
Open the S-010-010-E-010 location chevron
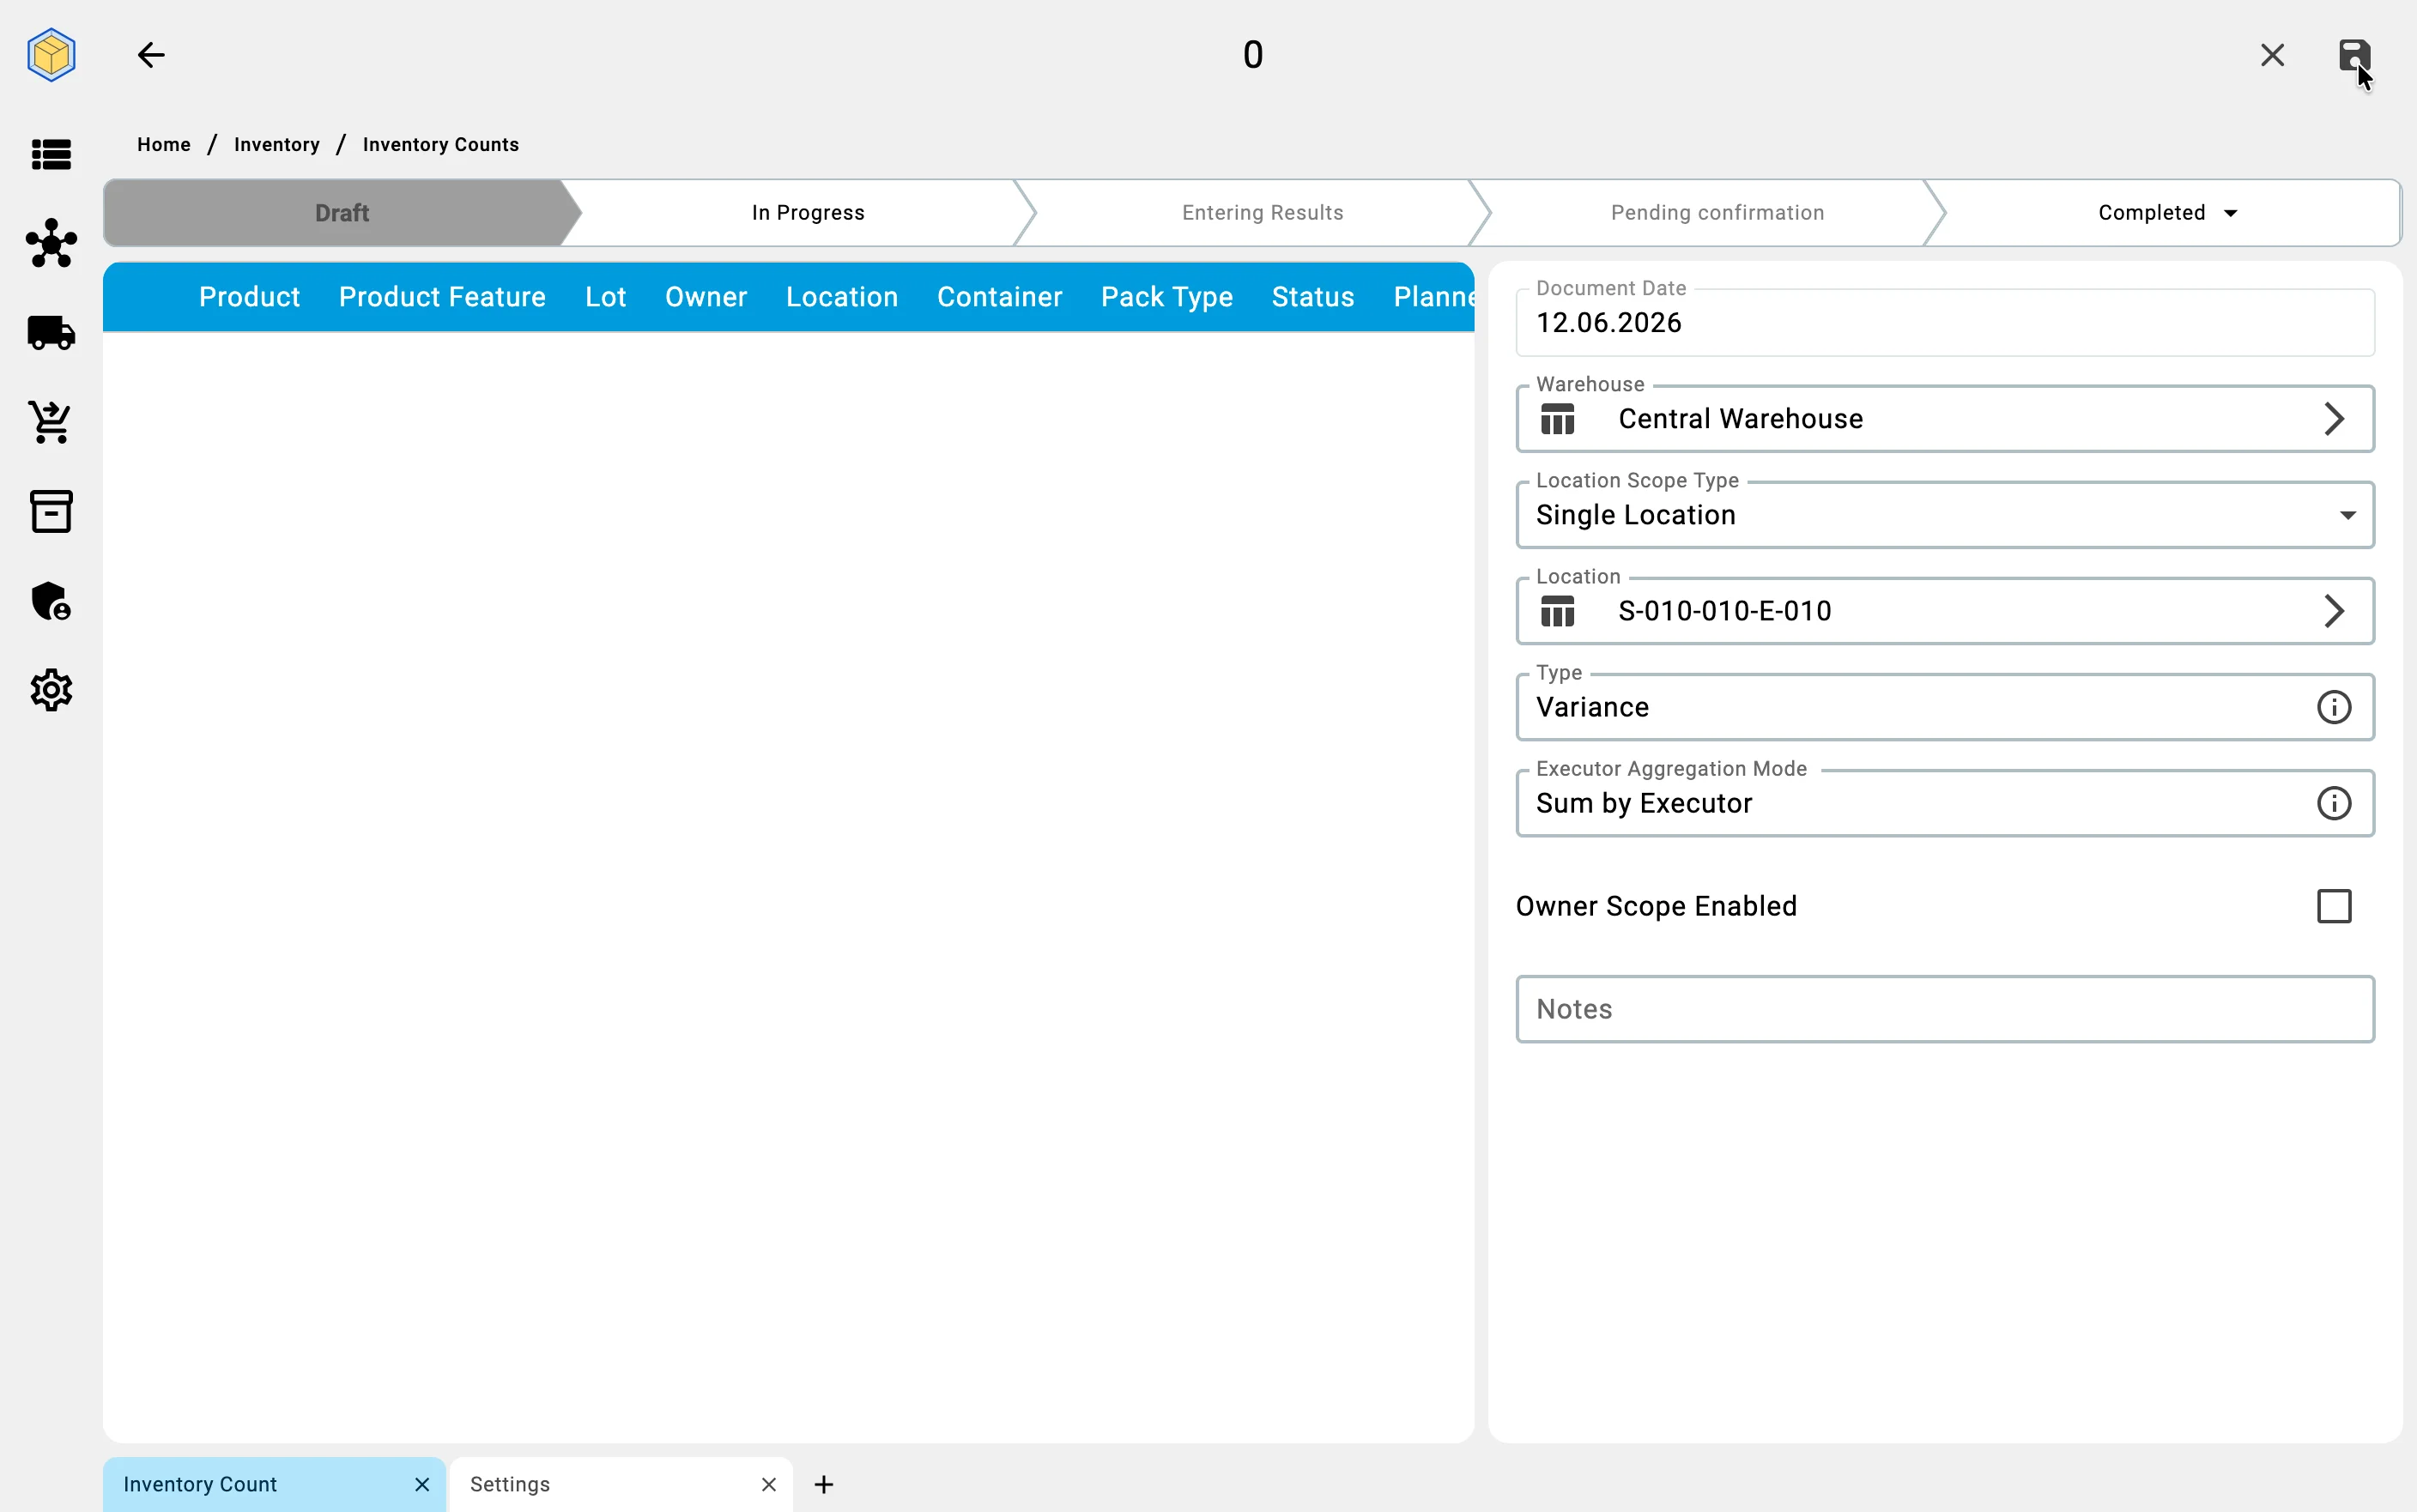[2333, 611]
